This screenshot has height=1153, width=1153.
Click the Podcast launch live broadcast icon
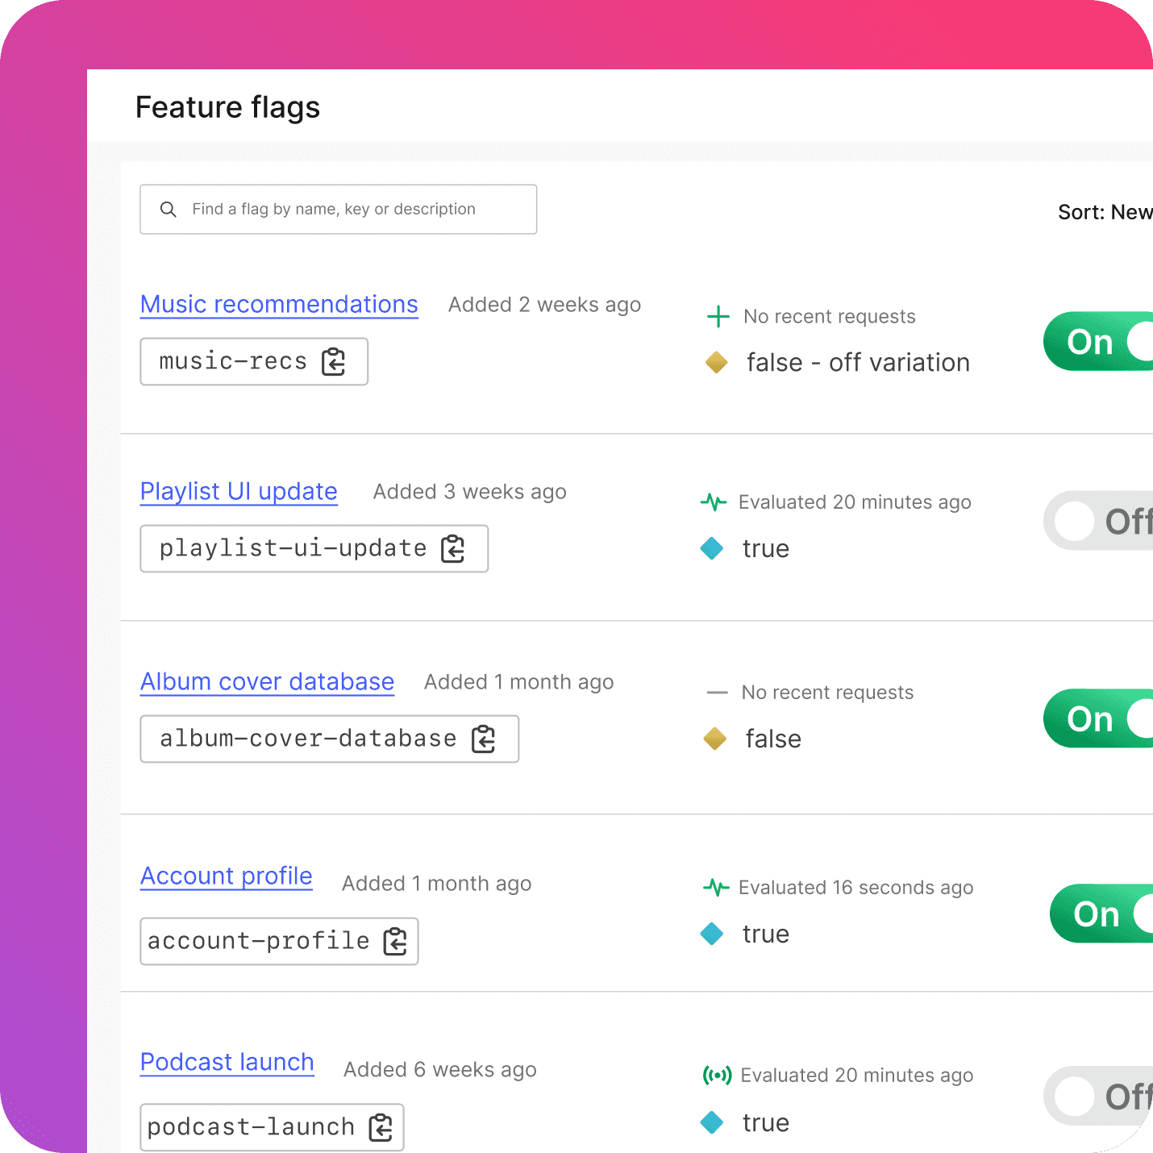pyautogui.click(x=717, y=1075)
